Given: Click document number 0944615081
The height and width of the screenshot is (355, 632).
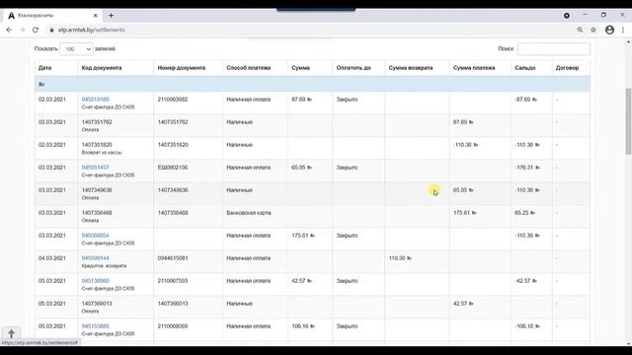Looking at the screenshot, I should [x=173, y=258].
